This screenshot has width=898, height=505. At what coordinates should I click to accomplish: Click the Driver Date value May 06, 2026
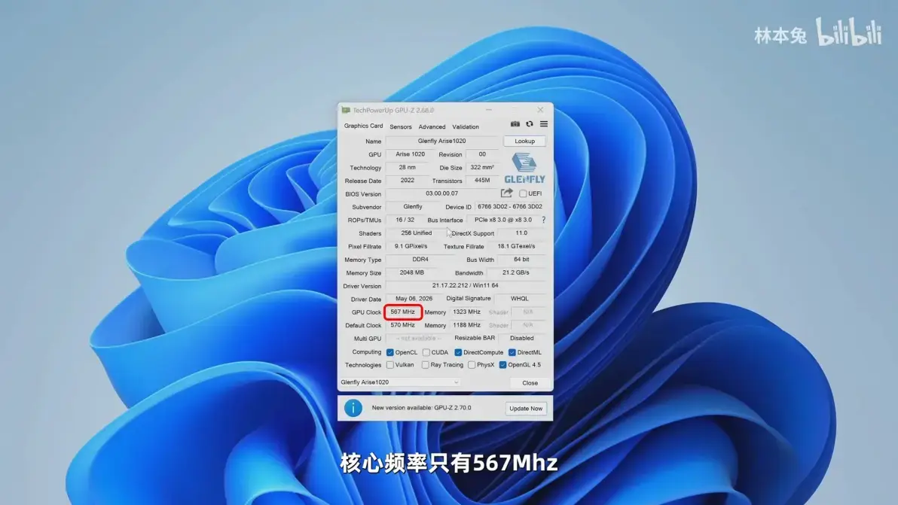pyautogui.click(x=414, y=299)
